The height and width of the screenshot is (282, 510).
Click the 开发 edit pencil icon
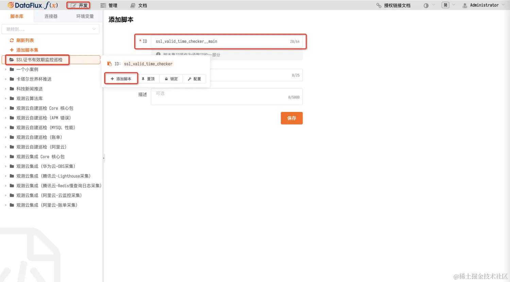(73, 5)
